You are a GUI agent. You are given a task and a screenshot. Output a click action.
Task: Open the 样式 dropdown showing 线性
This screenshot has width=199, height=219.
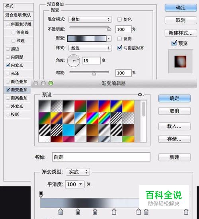[90, 48]
